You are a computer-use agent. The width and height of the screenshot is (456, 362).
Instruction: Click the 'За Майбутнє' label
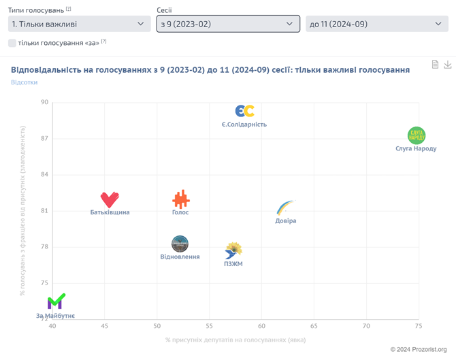(x=55, y=316)
